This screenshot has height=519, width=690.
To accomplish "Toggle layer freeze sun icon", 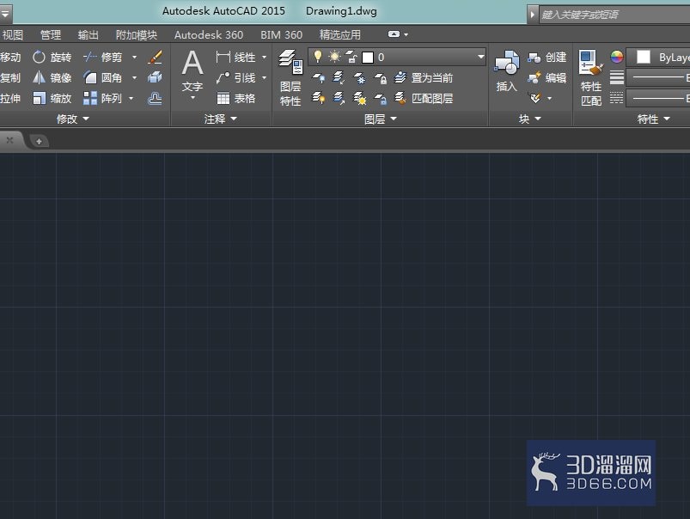I will tap(335, 57).
